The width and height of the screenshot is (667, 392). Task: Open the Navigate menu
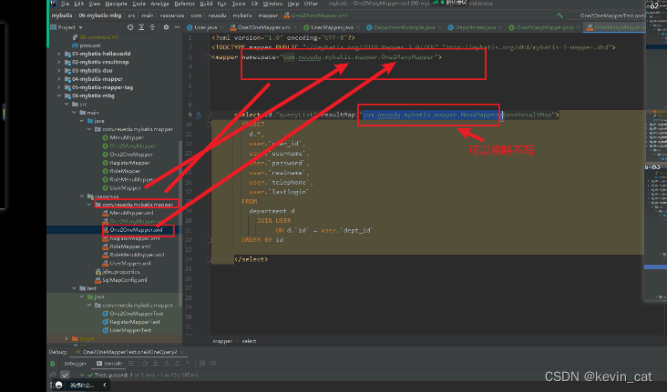[116, 4]
